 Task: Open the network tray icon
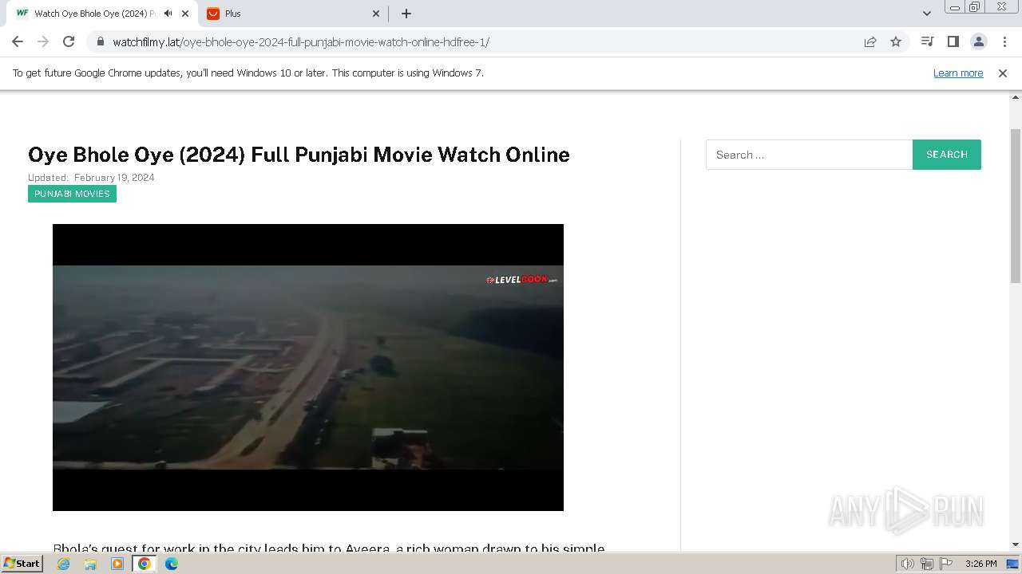click(927, 564)
